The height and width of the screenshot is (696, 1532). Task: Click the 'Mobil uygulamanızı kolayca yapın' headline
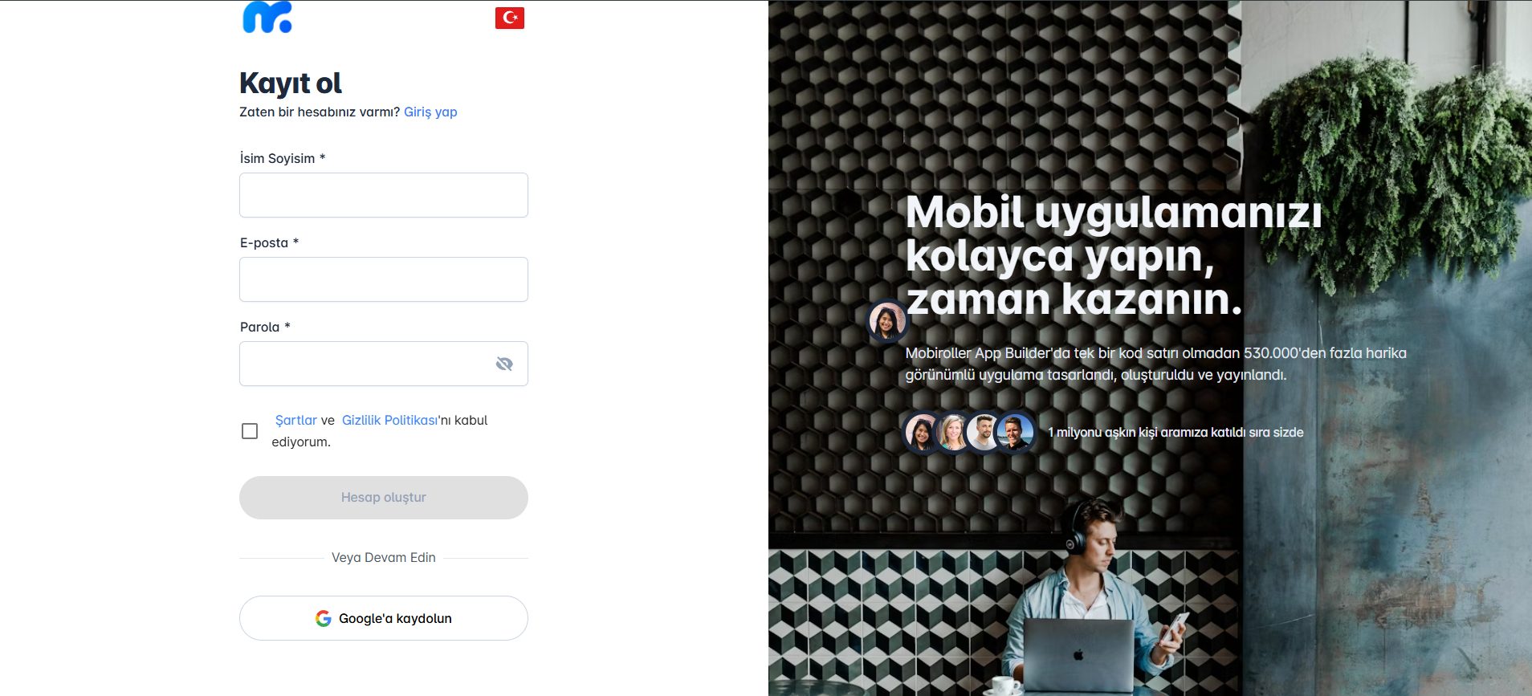tap(1114, 256)
